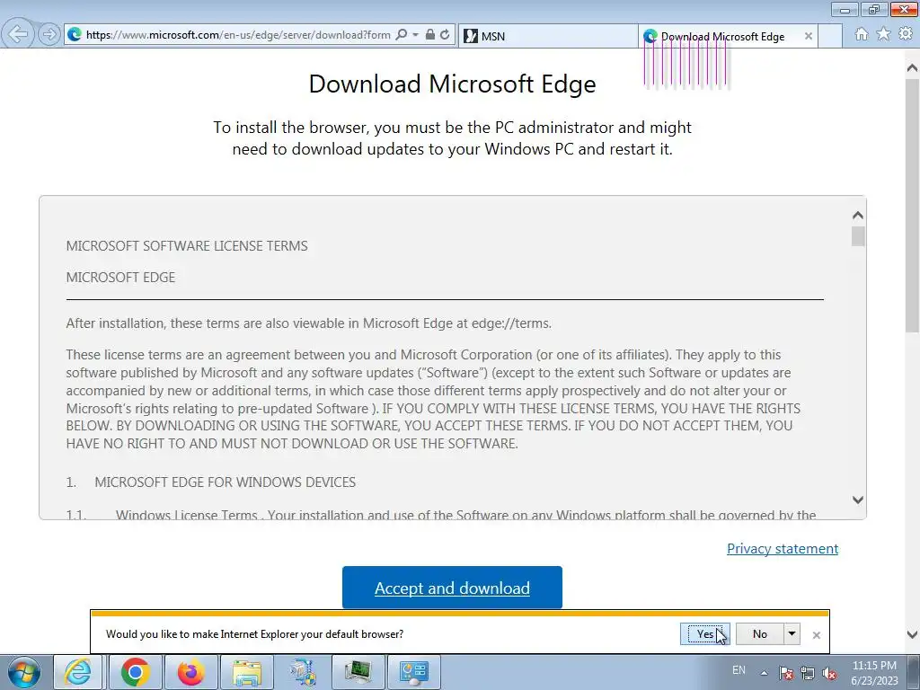Open a new blank tab
This screenshot has height=690, width=920.
click(830, 36)
